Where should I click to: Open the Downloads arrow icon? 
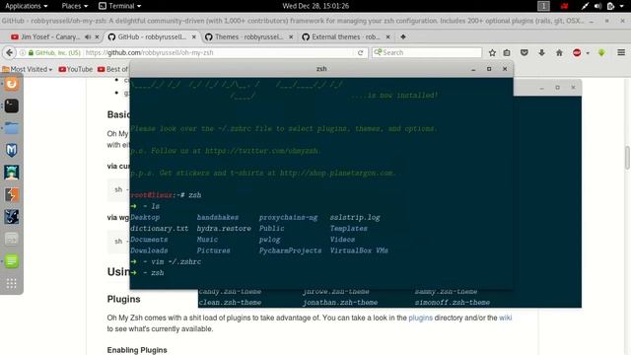541,52
